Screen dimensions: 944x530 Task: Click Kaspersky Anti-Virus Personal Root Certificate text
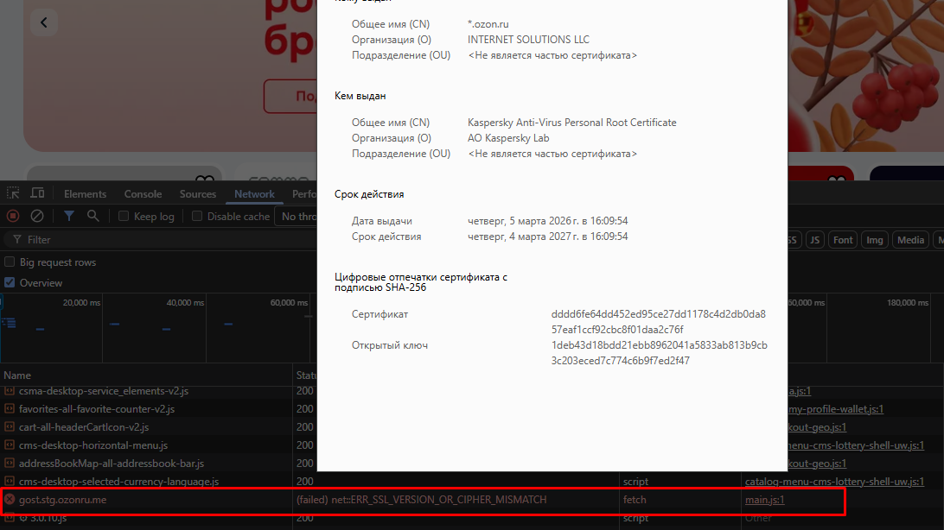click(572, 123)
